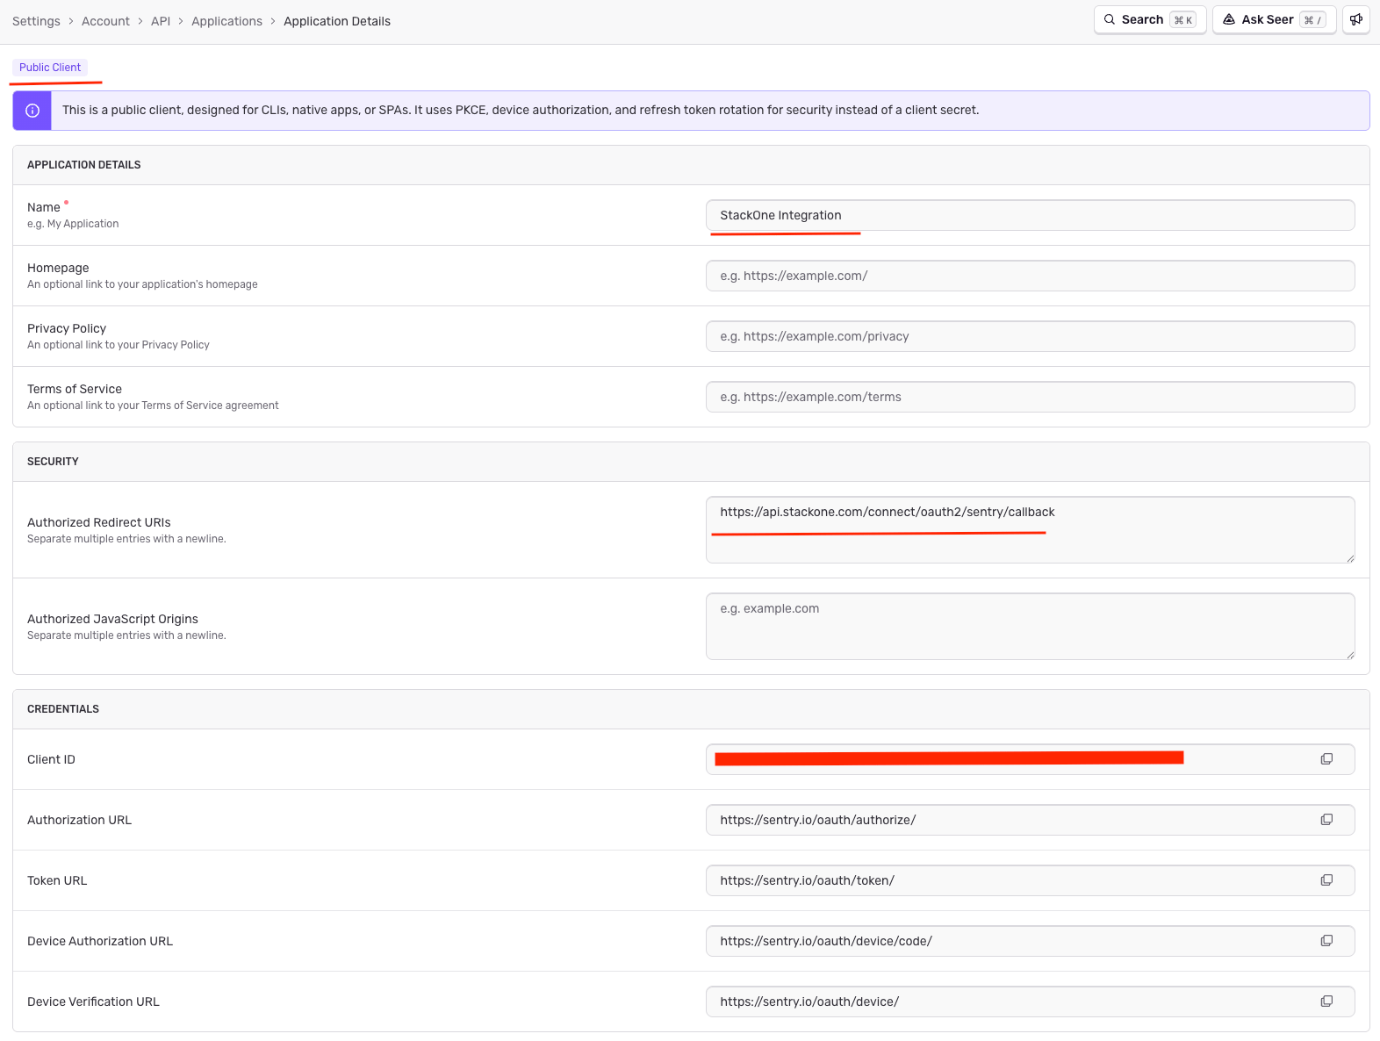The height and width of the screenshot is (1041, 1380).
Task: Click the Terms of Service label
Action: click(x=75, y=389)
